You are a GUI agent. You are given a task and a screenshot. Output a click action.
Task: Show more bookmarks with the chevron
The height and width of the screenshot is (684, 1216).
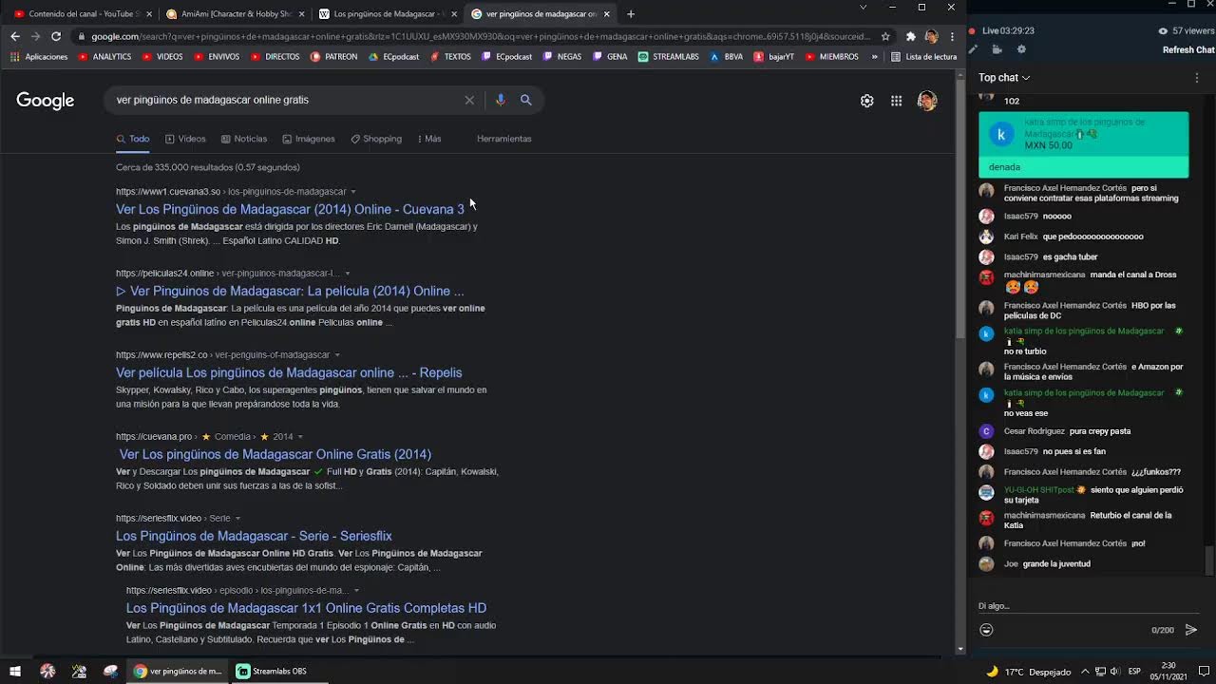875,57
